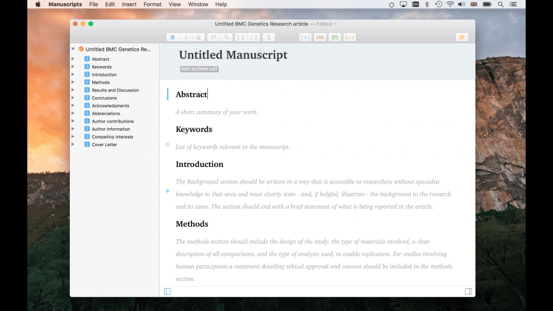Open the Manuscripts application menu
553x311 pixels.
(65, 4)
